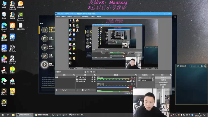Select the jungle role icon (打野)
The image size is (208, 117).
(x=44, y=47)
